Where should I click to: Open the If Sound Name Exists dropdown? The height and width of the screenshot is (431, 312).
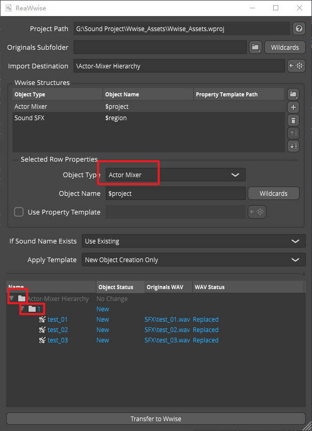pos(295,241)
